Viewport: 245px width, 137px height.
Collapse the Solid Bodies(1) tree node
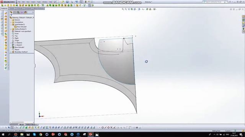[11, 24]
